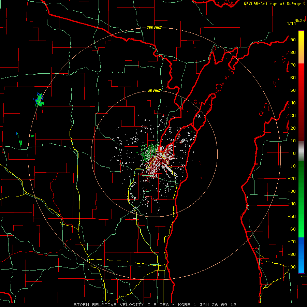Screen dimensions: 307x307
Task: Click the -20 value on velocity scale
Action: [292, 179]
